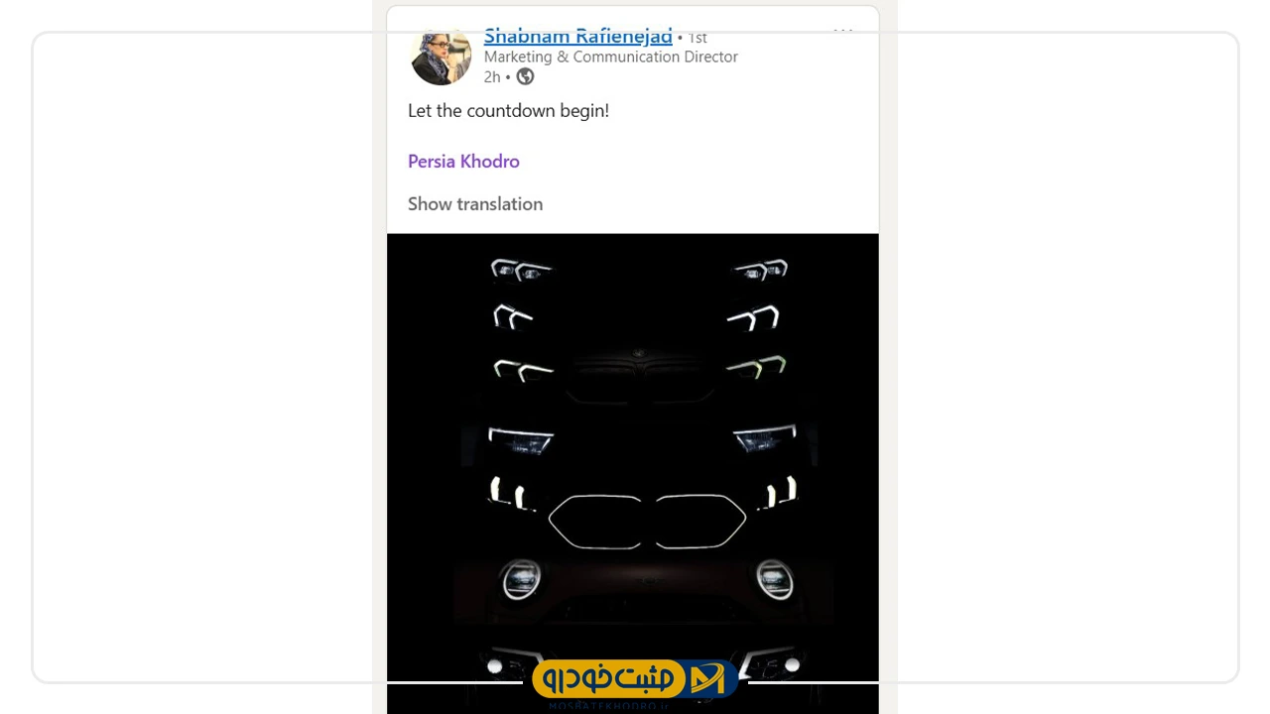
Task: Click the M emblem in watermark logo
Action: [707, 679]
